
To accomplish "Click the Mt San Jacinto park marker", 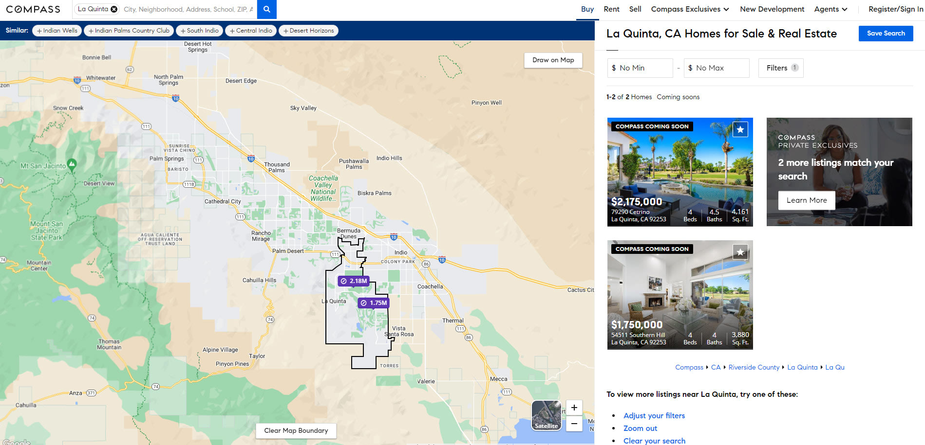I will click(x=72, y=164).
